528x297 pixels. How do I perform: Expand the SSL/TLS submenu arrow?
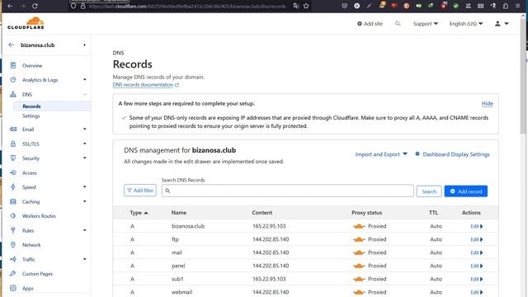click(84, 144)
